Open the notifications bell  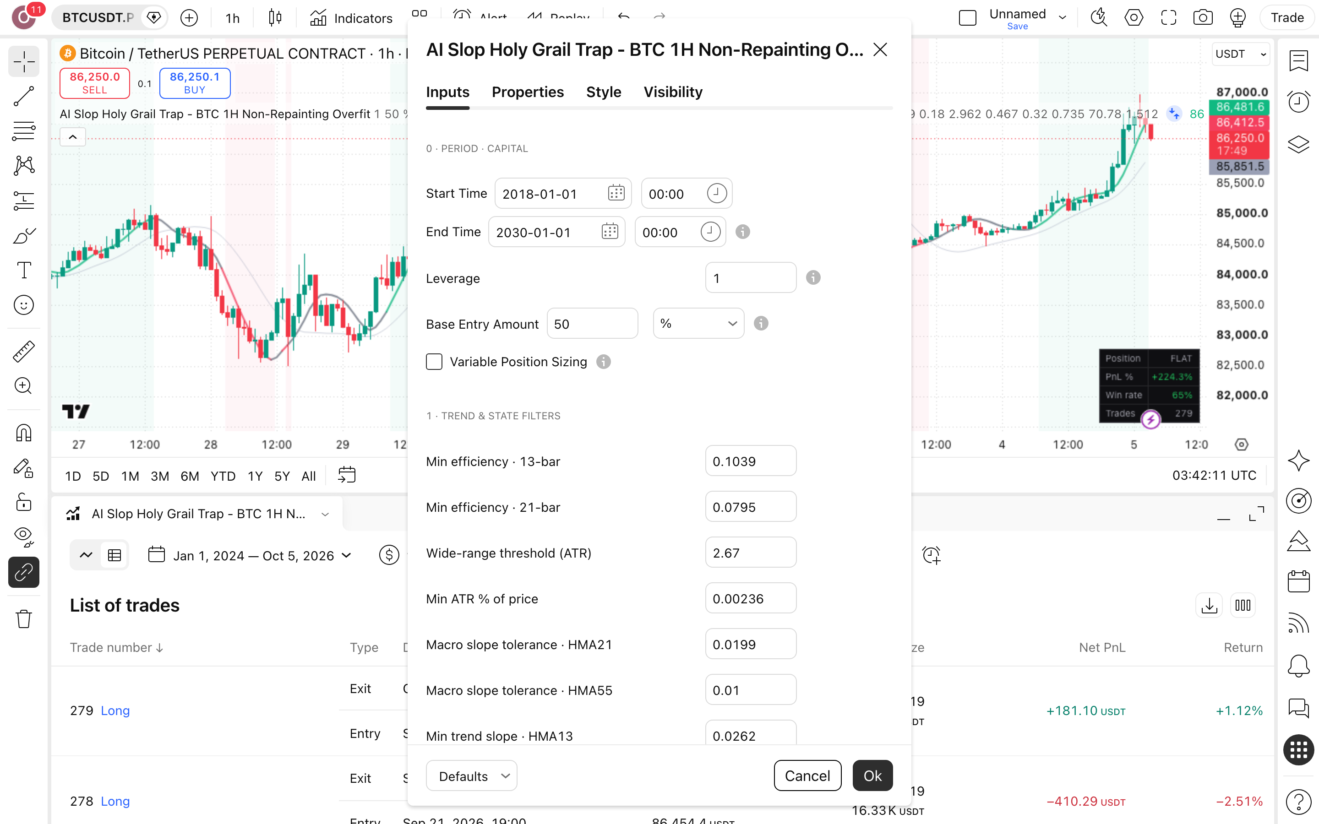(x=1298, y=666)
